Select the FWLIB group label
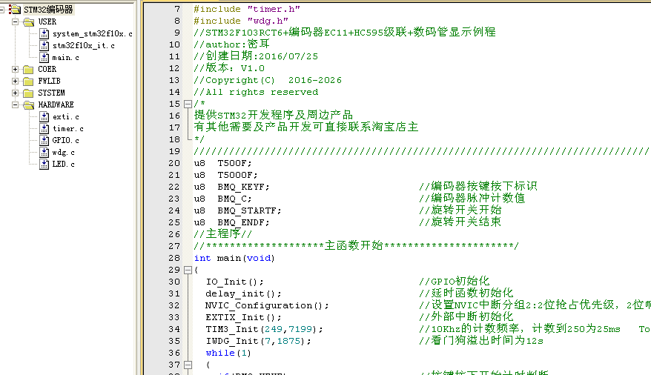Viewport: 651px width, 375px height. click(50, 81)
